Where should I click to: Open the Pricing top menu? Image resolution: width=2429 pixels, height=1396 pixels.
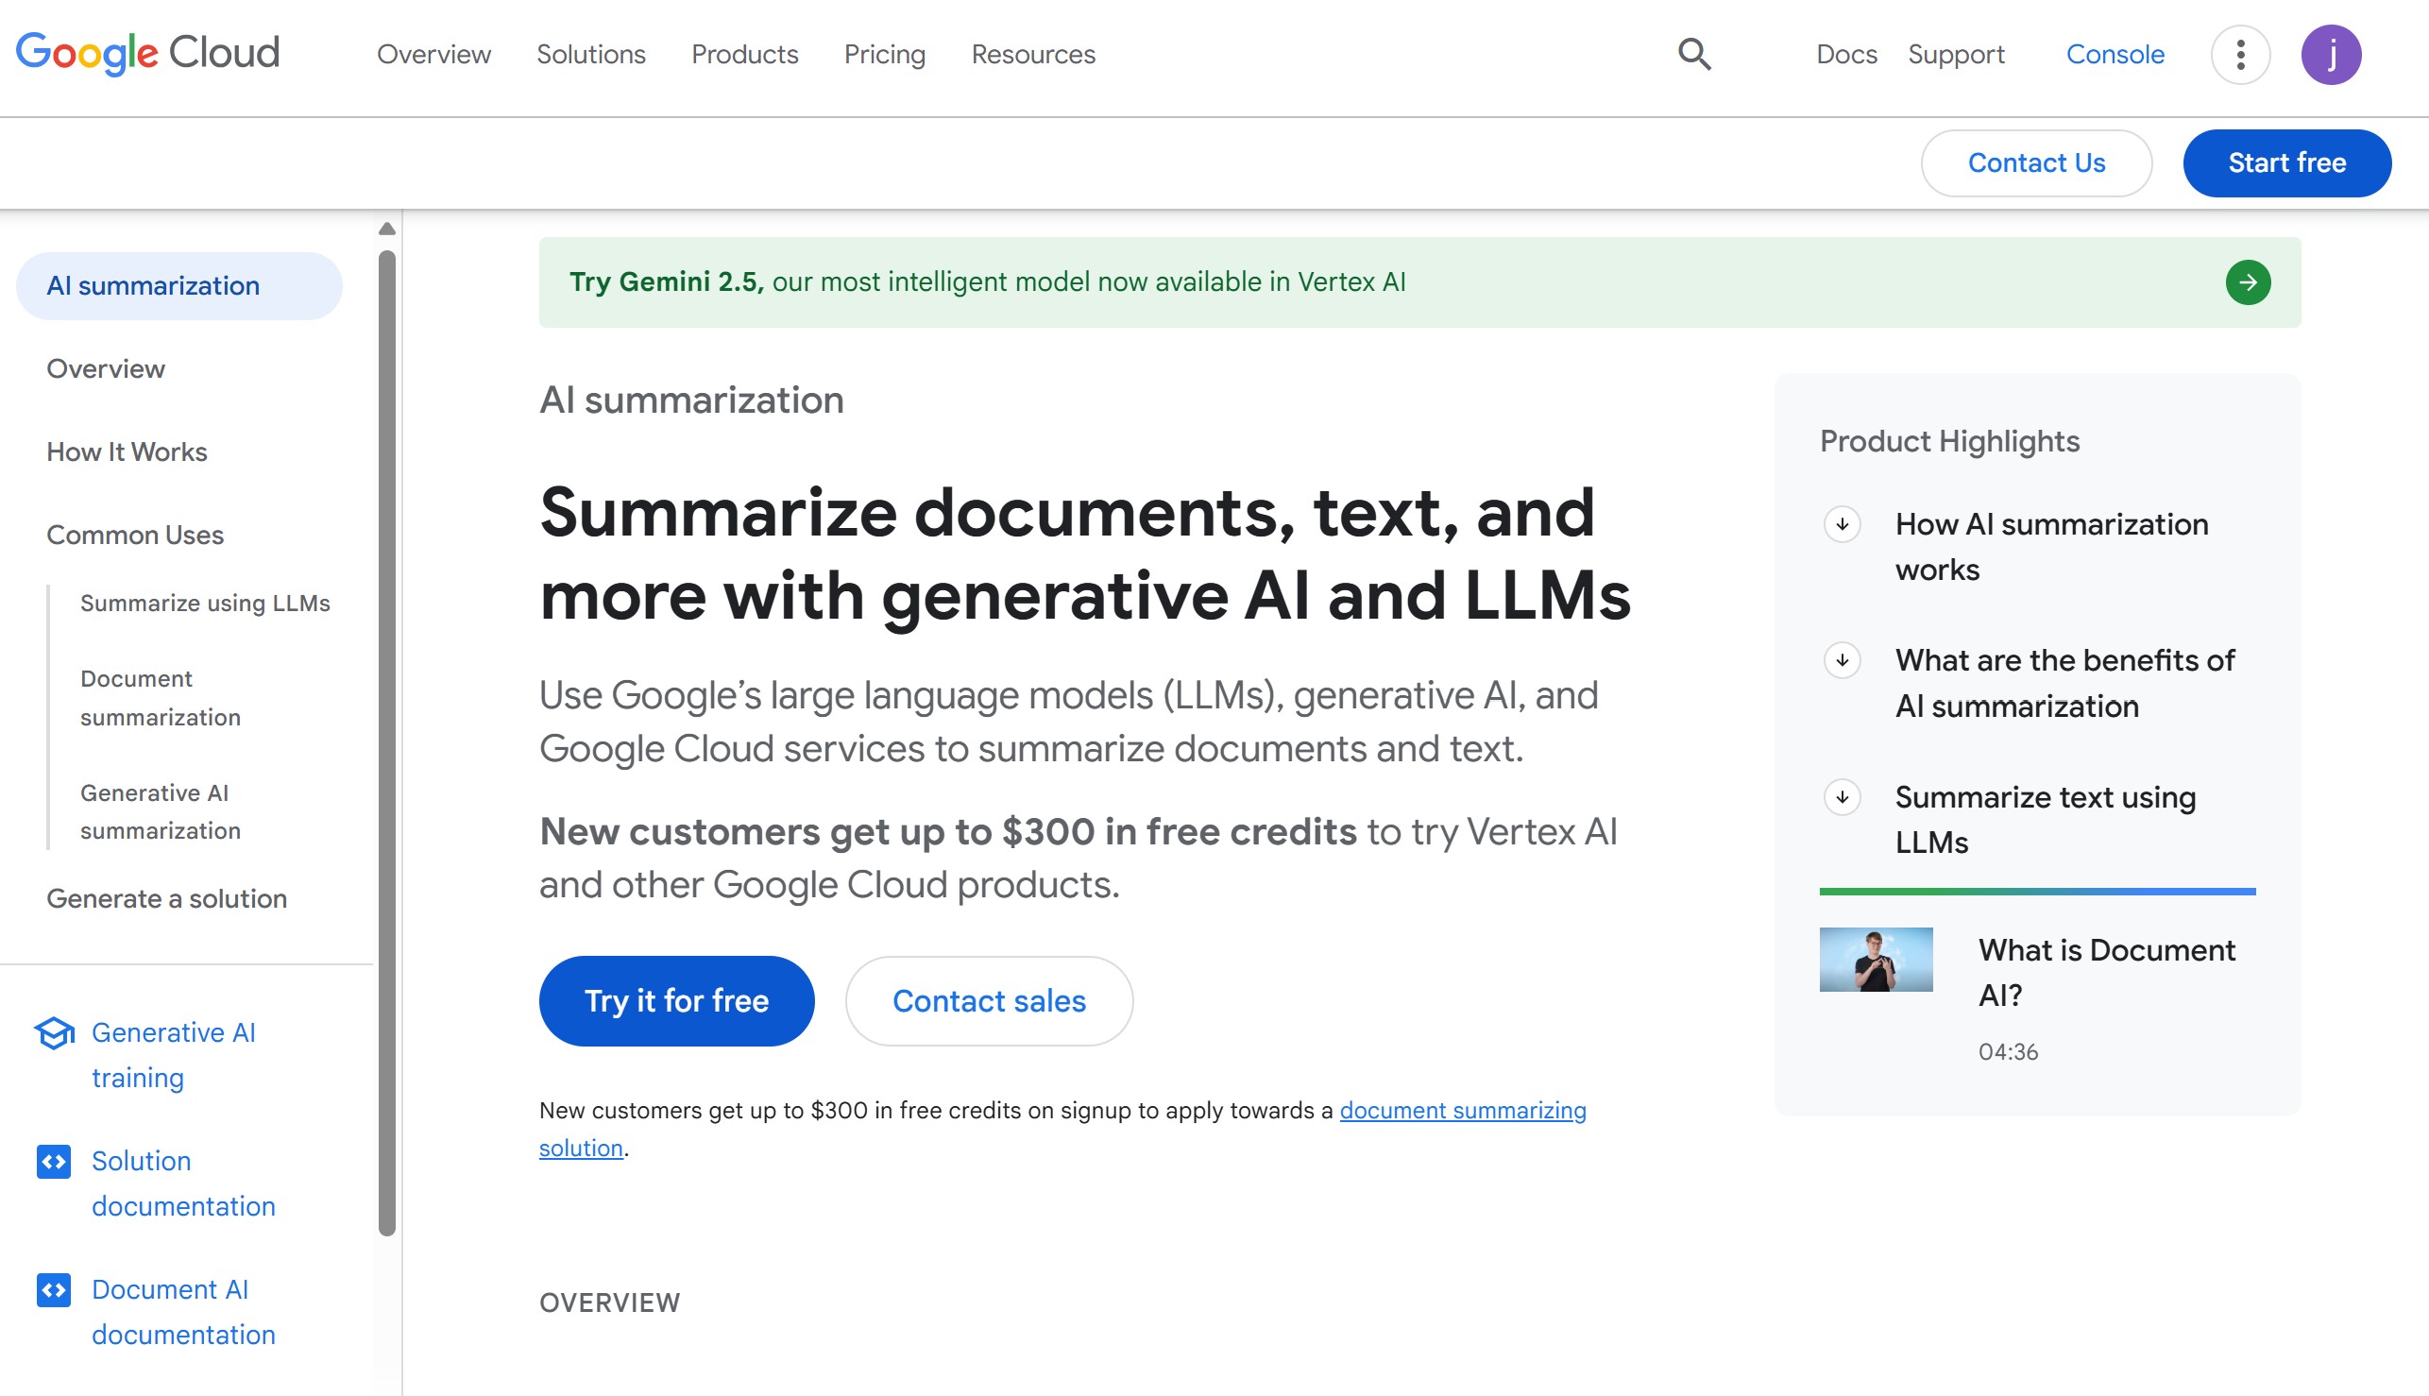point(884,55)
